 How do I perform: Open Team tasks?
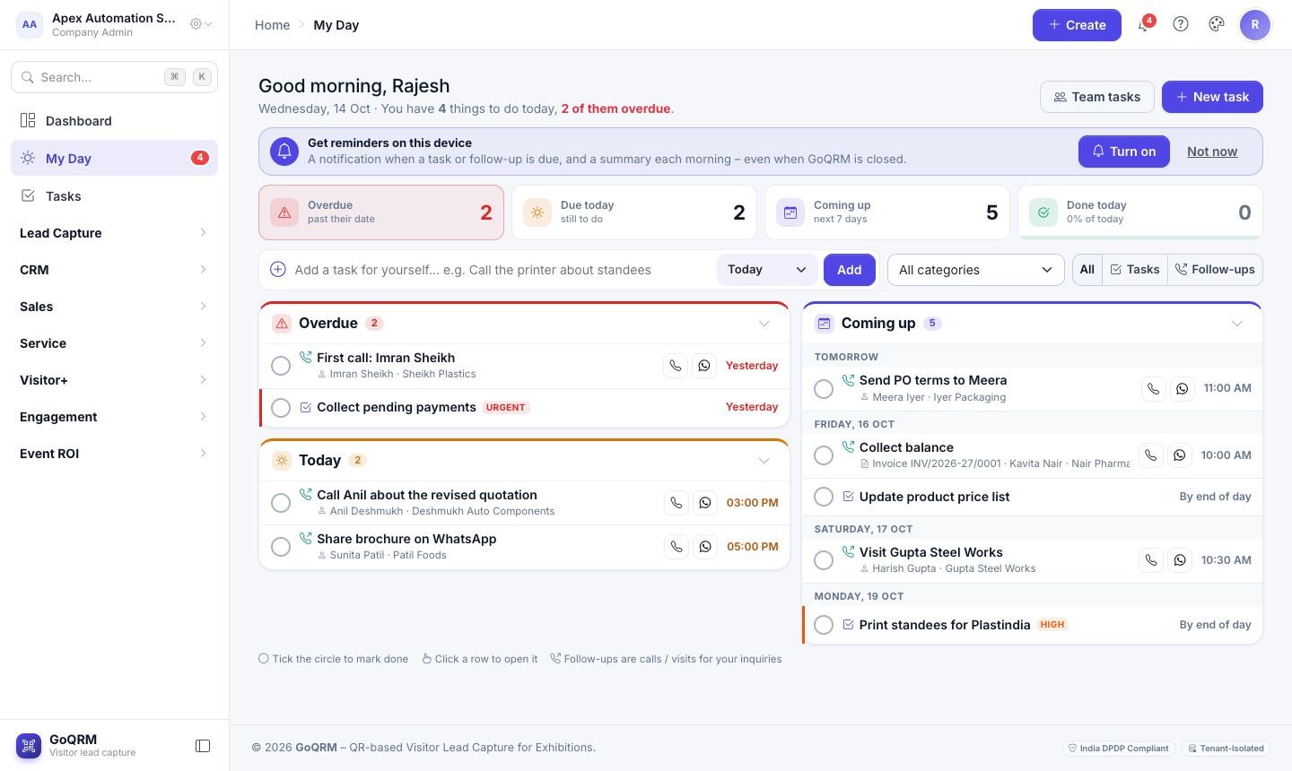(1096, 97)
